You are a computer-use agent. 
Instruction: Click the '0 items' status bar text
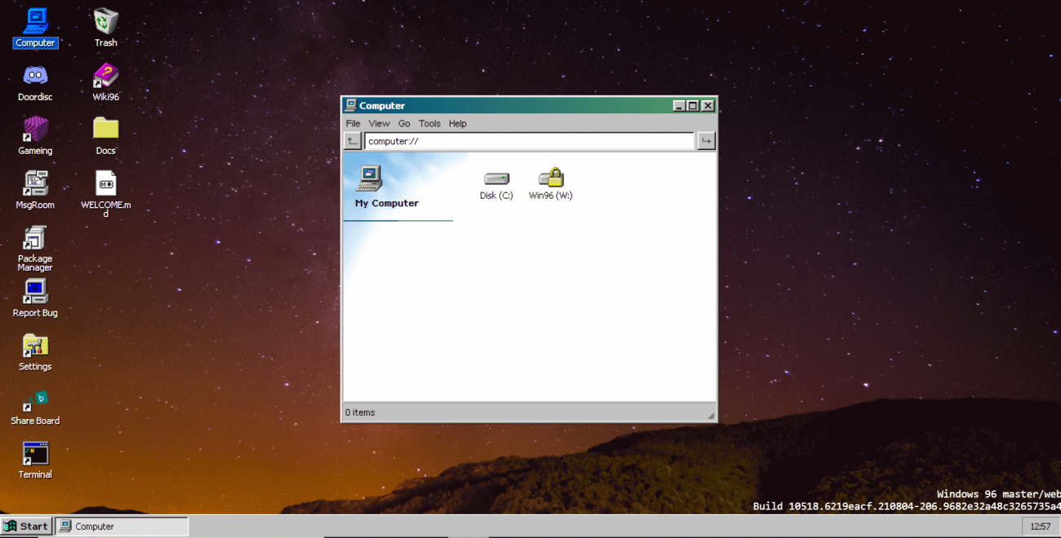pos(360,412)
